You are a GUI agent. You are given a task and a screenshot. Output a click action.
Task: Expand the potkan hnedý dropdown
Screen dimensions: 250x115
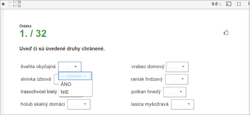coord(175,92)
